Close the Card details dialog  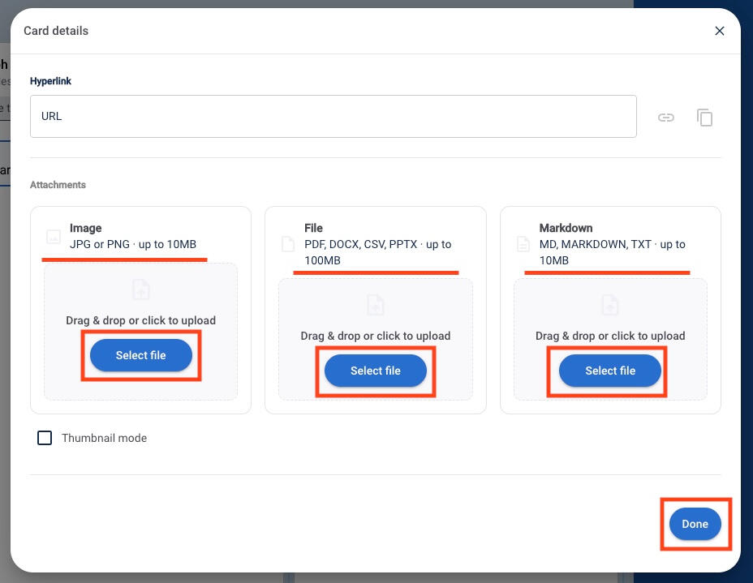[x=719, y=31]
